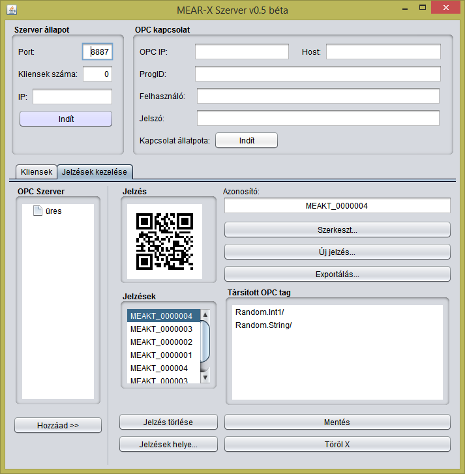Image resolution: width=465 pixels, height=474 pixels.
Task: Select MEAKT_0000003 in Jelzések list
Action: [164, 329]
